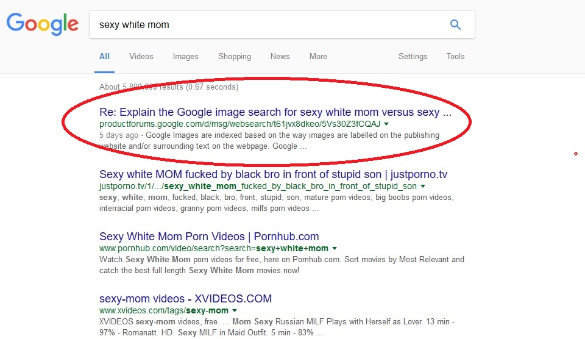Select the All results tab
This screenshot has height=339, width=585.
coord(104,56)
